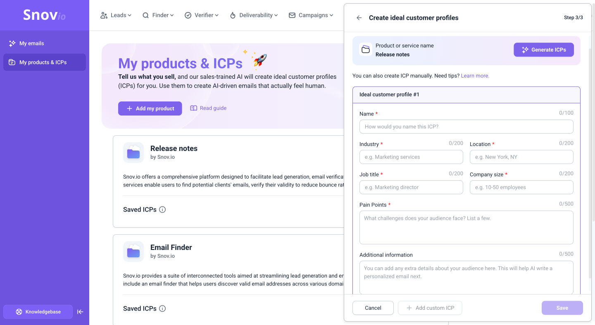Click the rocket emoji in the header
595x325 pixels.
(259, 61)
